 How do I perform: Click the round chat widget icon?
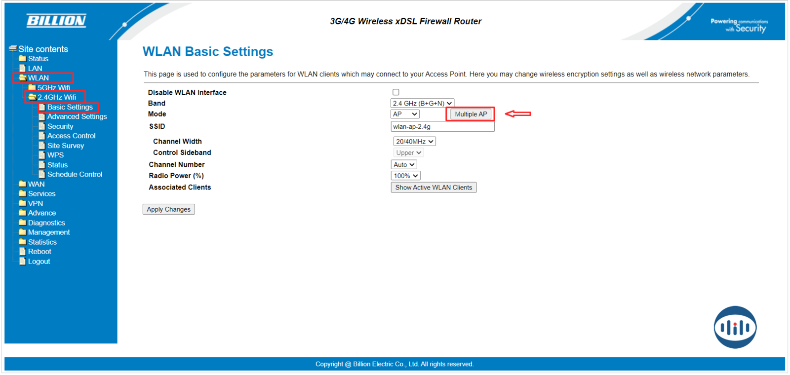pos(735,327)
